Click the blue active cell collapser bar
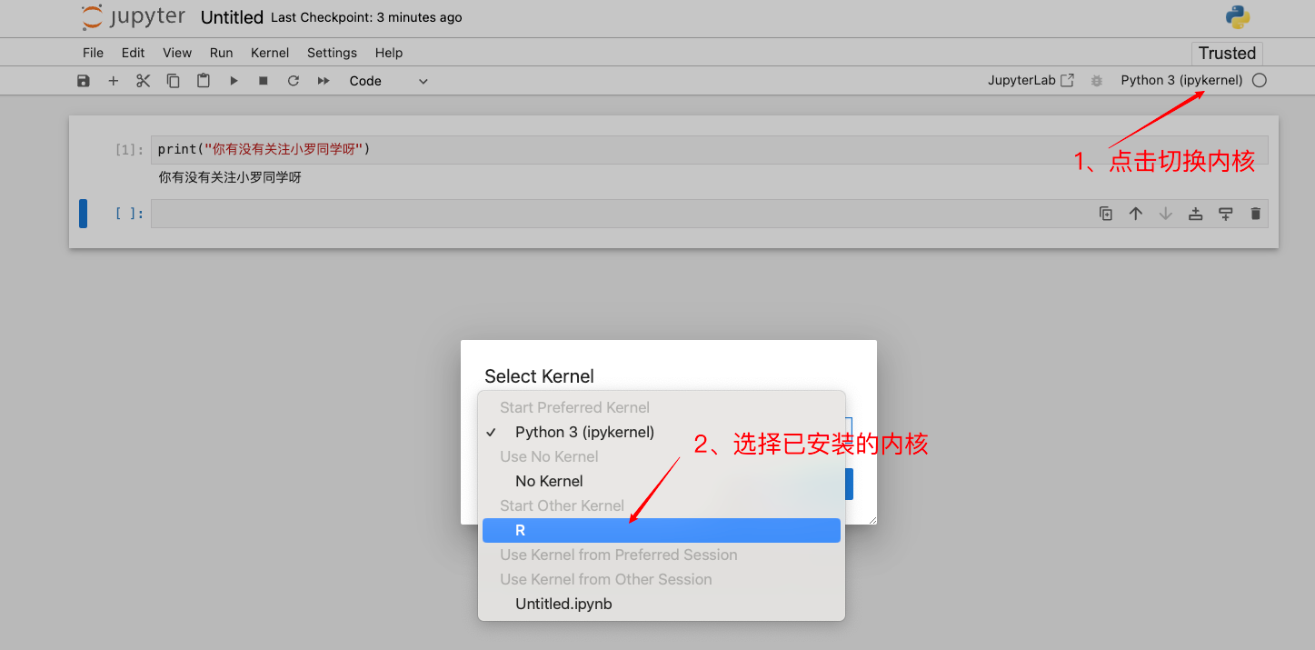The width and height of the screenshot is (1315, 650). pos(83,214)
